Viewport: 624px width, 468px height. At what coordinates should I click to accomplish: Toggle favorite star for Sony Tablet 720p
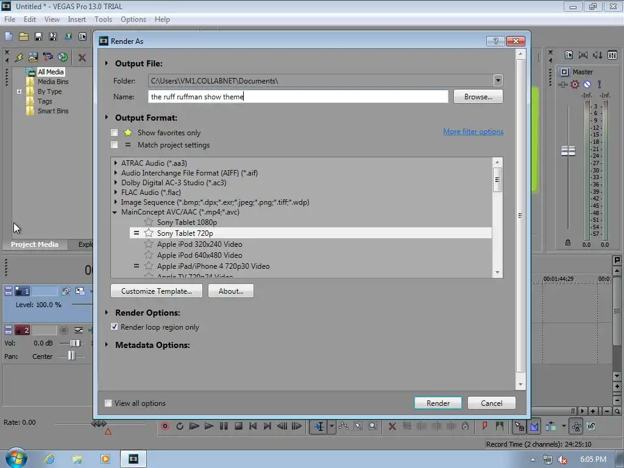click(x=149, y=233)
